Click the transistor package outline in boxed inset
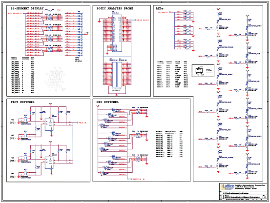Image resolution: width=270 pixels, height=203 pixels. click(x=199, y=71)
